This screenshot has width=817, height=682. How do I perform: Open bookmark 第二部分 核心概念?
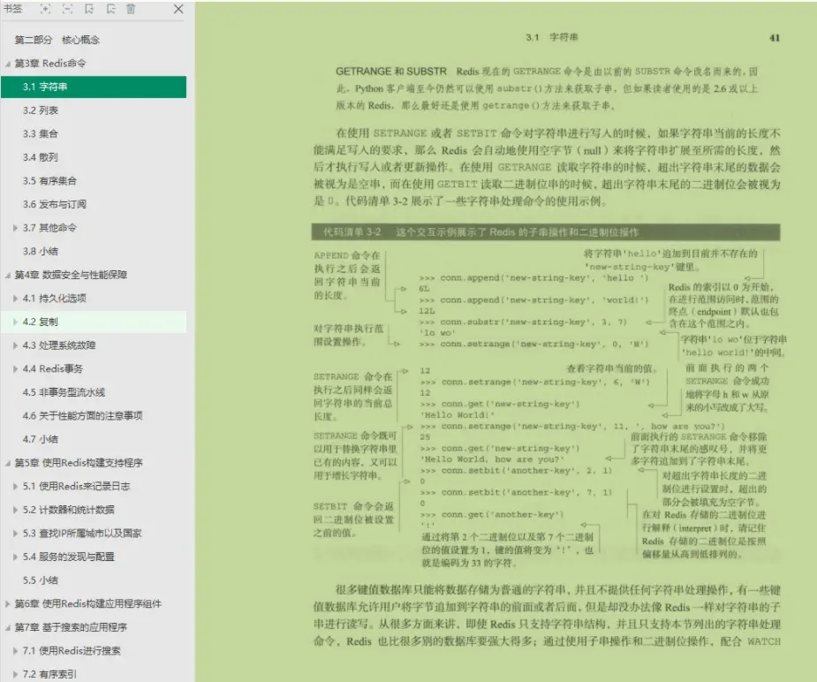(x=57, y=40)
